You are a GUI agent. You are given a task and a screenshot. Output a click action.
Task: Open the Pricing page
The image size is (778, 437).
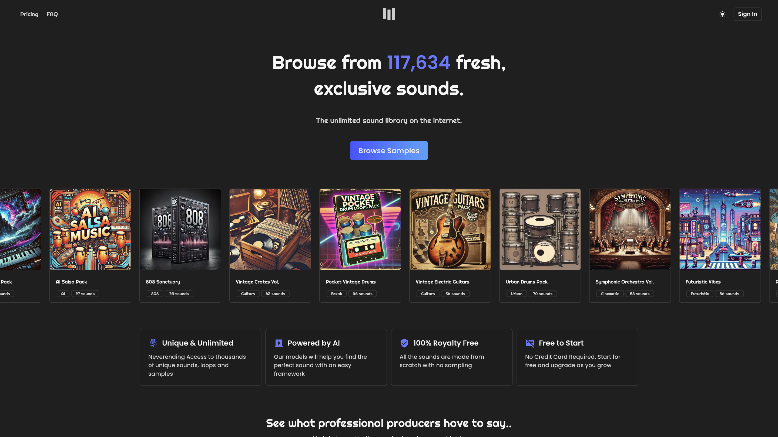pos(29,14)
